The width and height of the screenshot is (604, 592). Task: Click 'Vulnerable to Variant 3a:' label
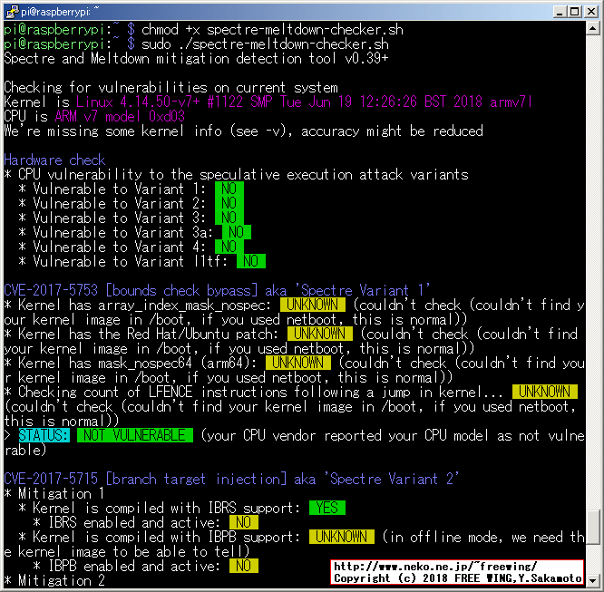click(x=122, y=232)
